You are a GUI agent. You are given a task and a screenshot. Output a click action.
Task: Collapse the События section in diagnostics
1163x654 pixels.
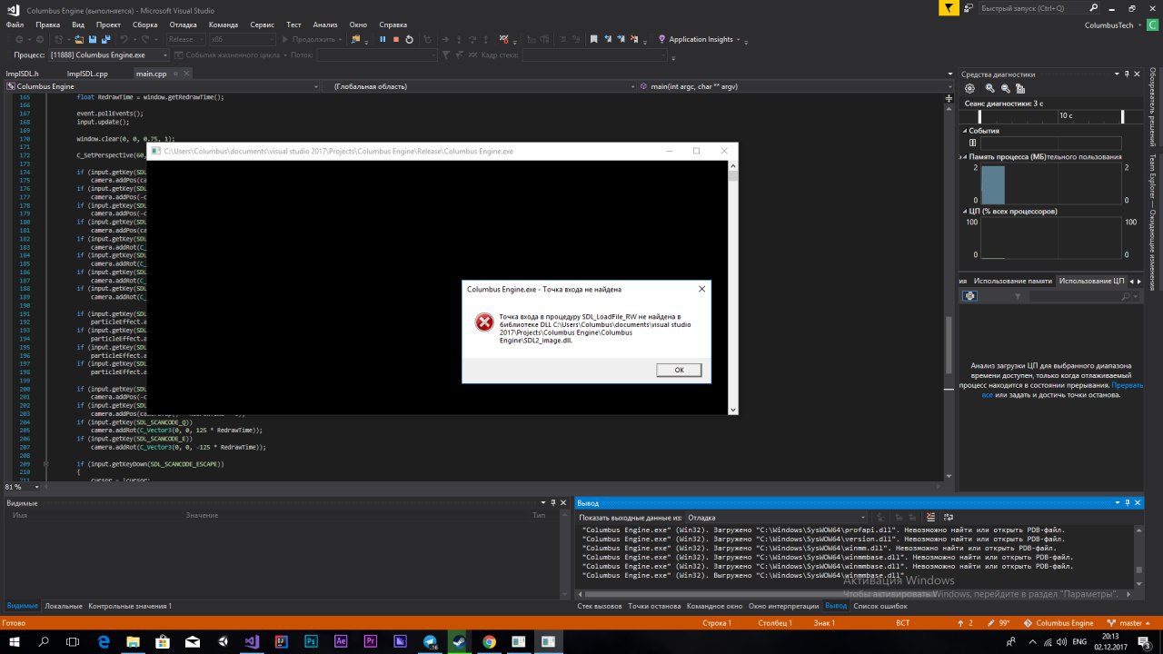pos(965,131)
